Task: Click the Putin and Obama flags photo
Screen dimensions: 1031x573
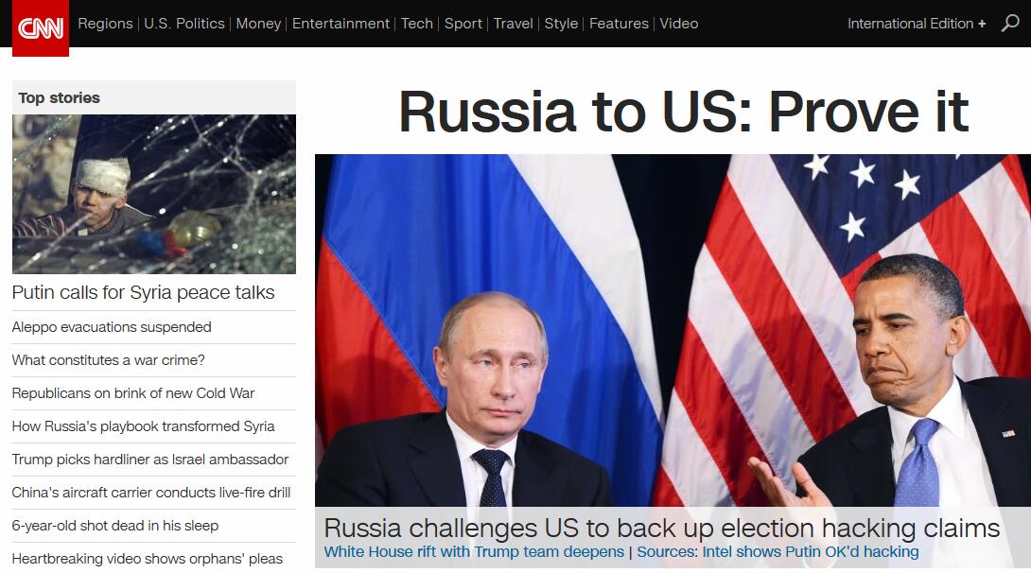Action: click(673, 330)
